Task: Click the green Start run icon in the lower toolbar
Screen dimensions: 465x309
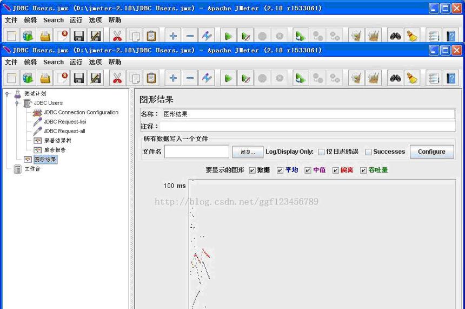Action: coord(228,78)
